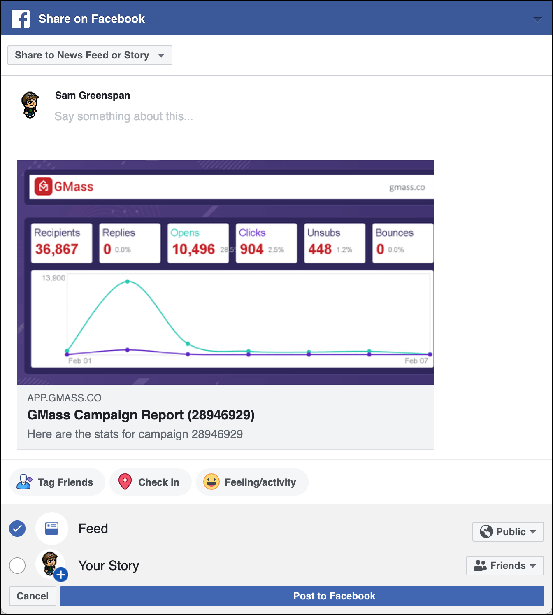The width and height of the screenshot is (553, 615).
Task: Click the Unsubs 448 stat in preview
Action: 335,243
